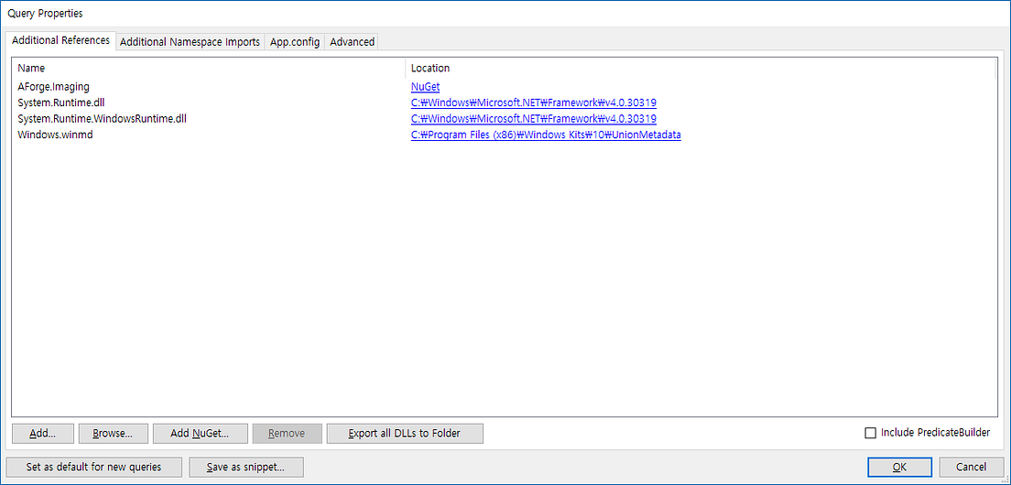The height and width of the screenshot is (485, 1011).
Task: Open Additional Namespace Imports tab
Action: [190, 41]
